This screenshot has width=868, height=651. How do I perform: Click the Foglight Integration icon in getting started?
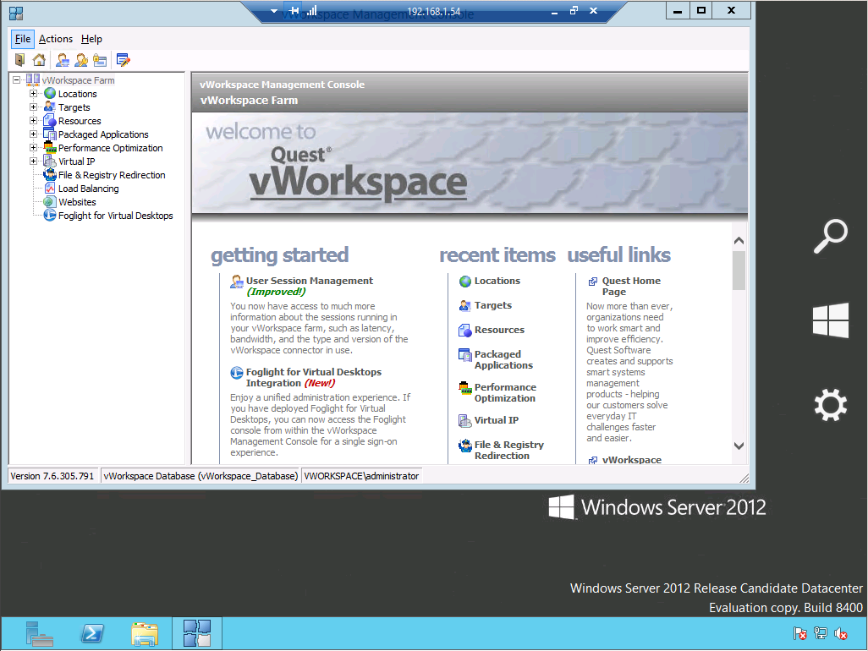tap(237, 373)
